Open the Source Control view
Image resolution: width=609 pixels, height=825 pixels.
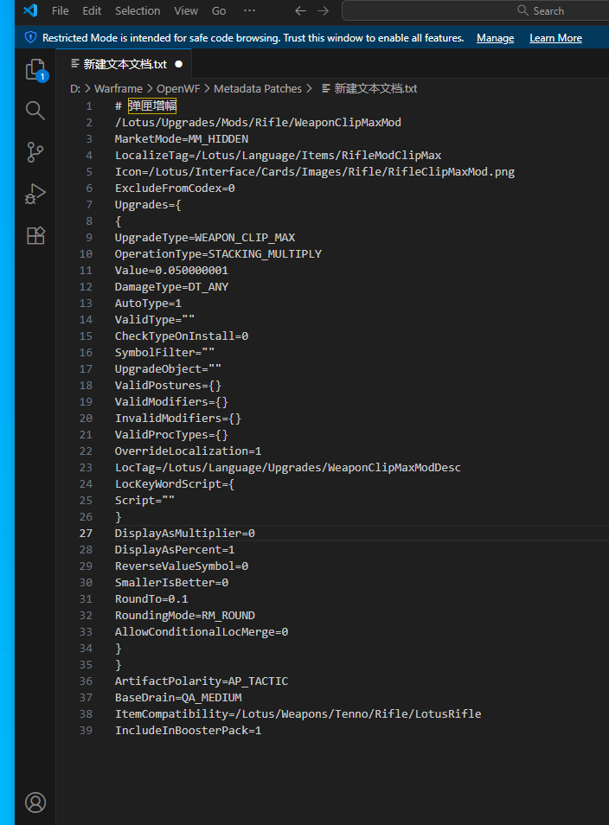coord(35,152)
